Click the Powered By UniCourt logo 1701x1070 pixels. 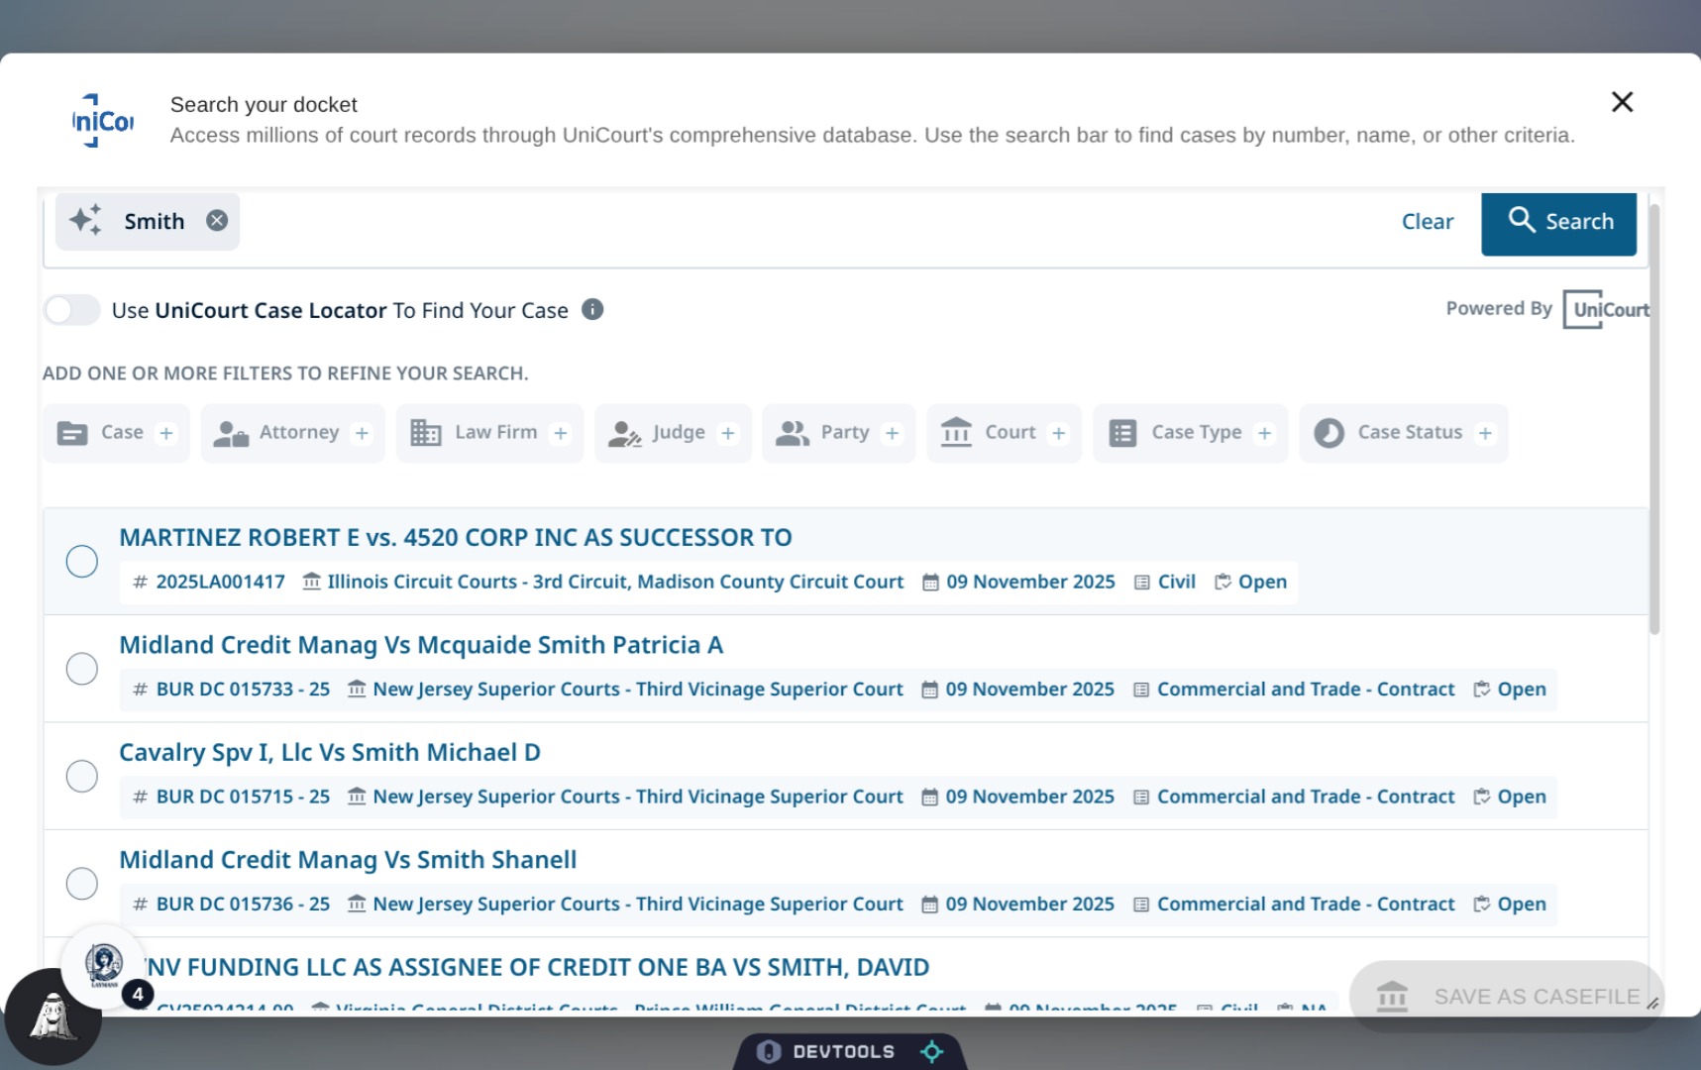click(x=1606, y=309)
